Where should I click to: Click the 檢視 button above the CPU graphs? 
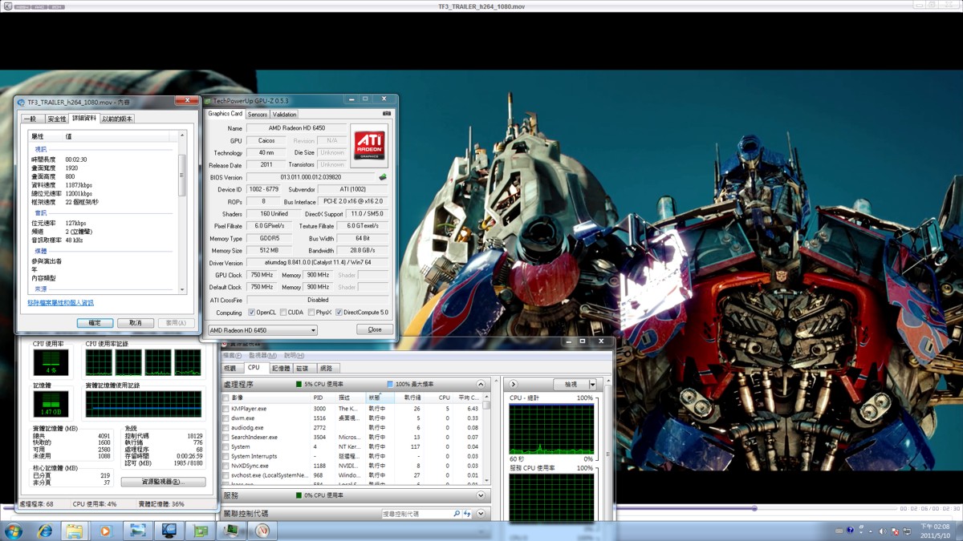(x=571, y=385)
